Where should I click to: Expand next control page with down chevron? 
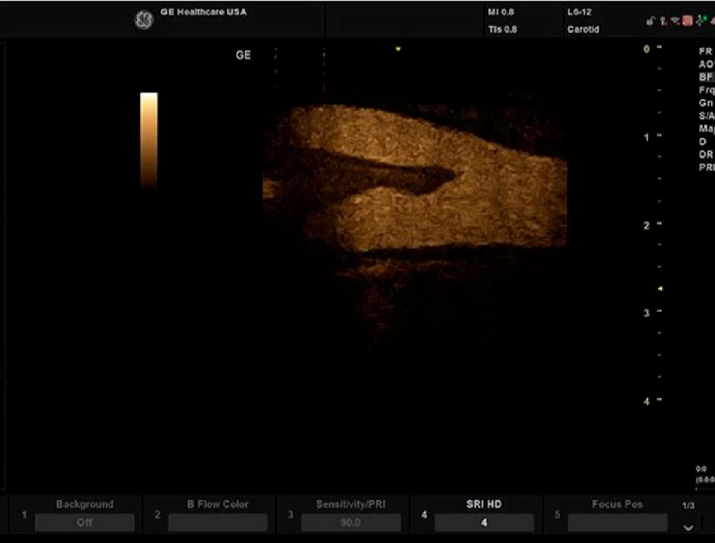pos(688,528)
